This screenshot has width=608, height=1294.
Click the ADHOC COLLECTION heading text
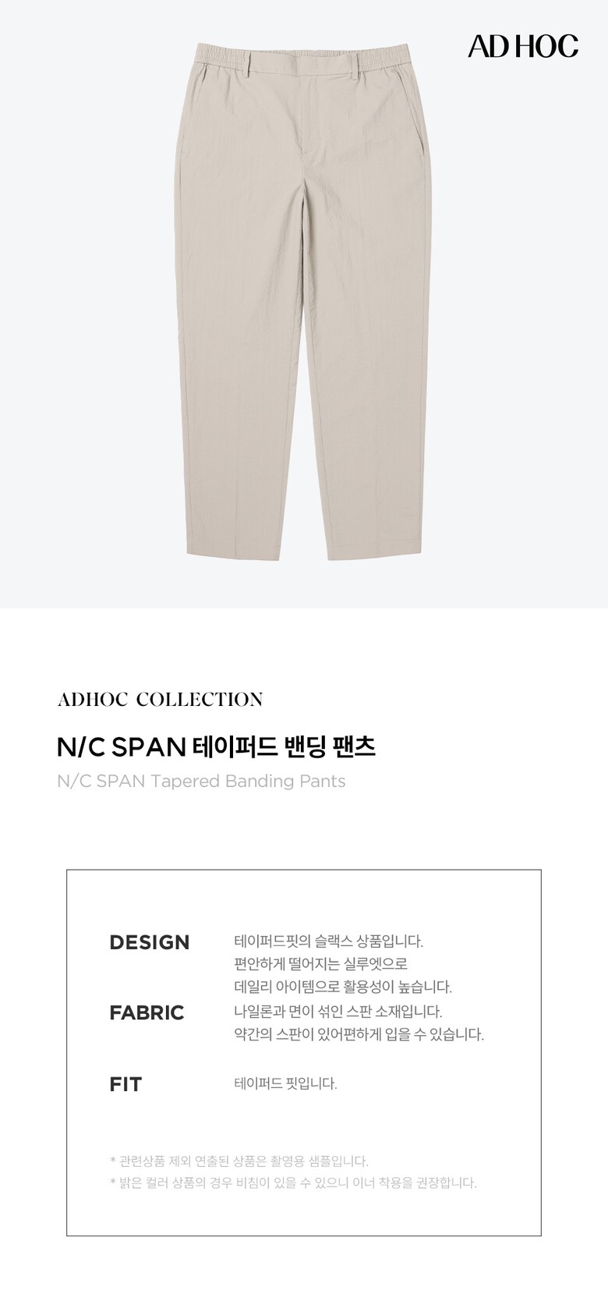pos(160,699)
